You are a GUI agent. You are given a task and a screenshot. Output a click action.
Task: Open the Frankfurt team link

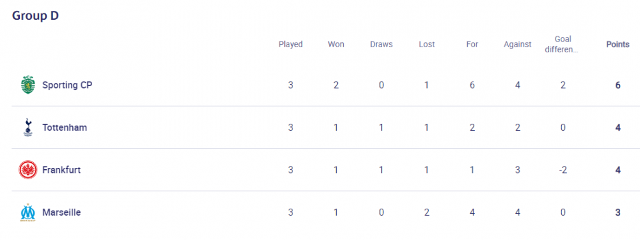pyautogui.click(x=61, y=170)
